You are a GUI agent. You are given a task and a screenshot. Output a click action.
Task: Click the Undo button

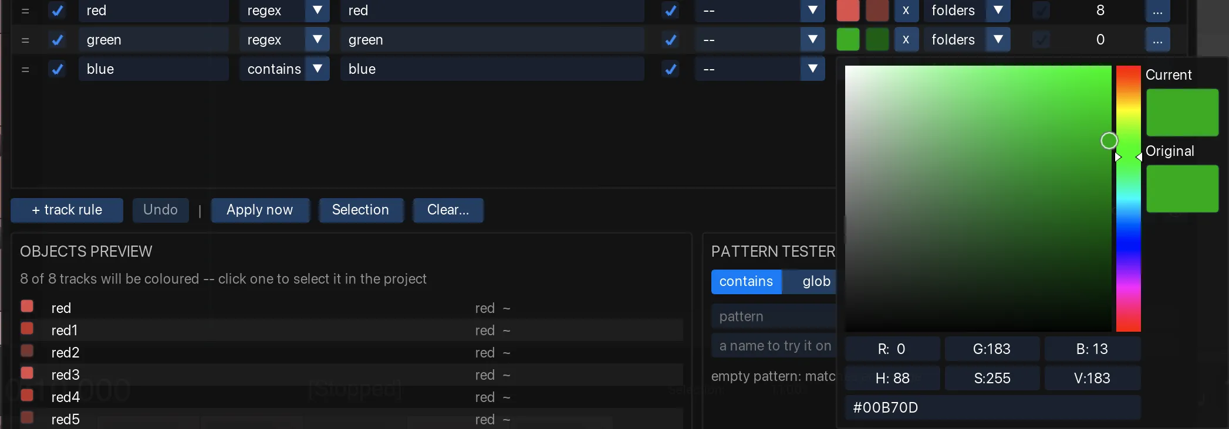tap(161, 210)
